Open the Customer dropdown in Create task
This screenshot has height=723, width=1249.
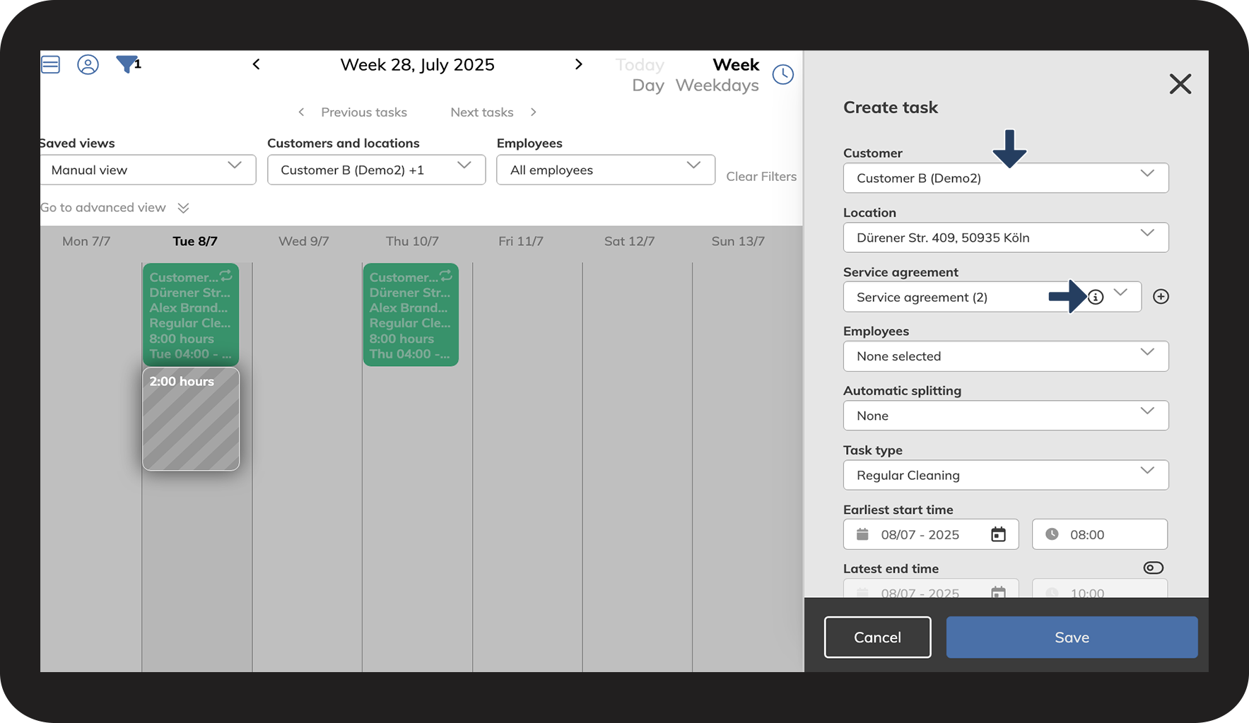point(1006,178)
